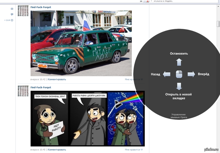The width and height of the screenshot is (220, 153).
Task: Click the envelope message icon in left sidebar
Action: click(12, 9)
